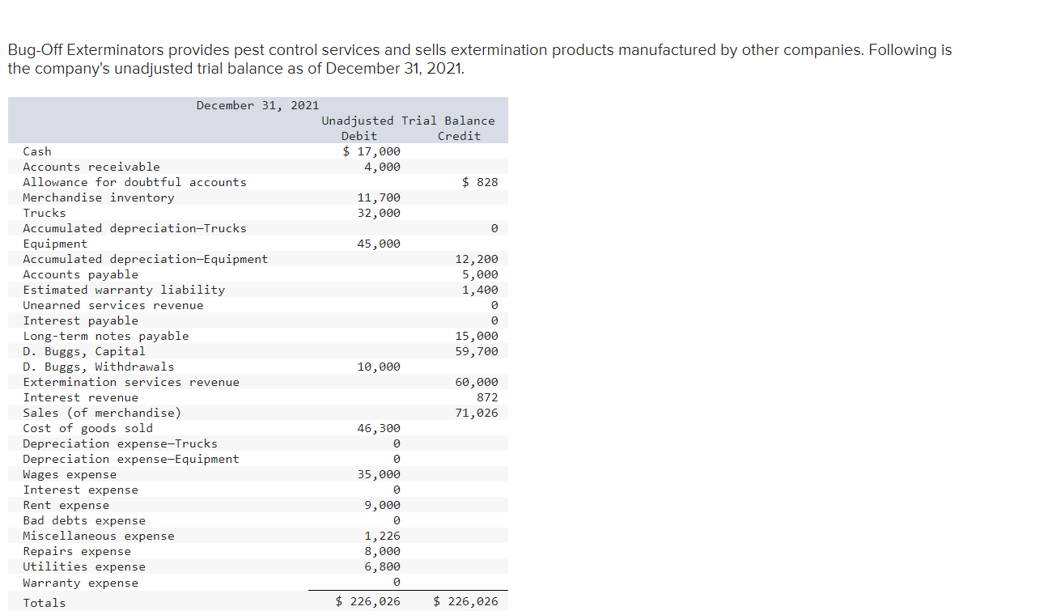Screen dimensions: 1061x615
Task: Click 'Accumulated depreciation—Equipment' label
Action: (146, 259)
